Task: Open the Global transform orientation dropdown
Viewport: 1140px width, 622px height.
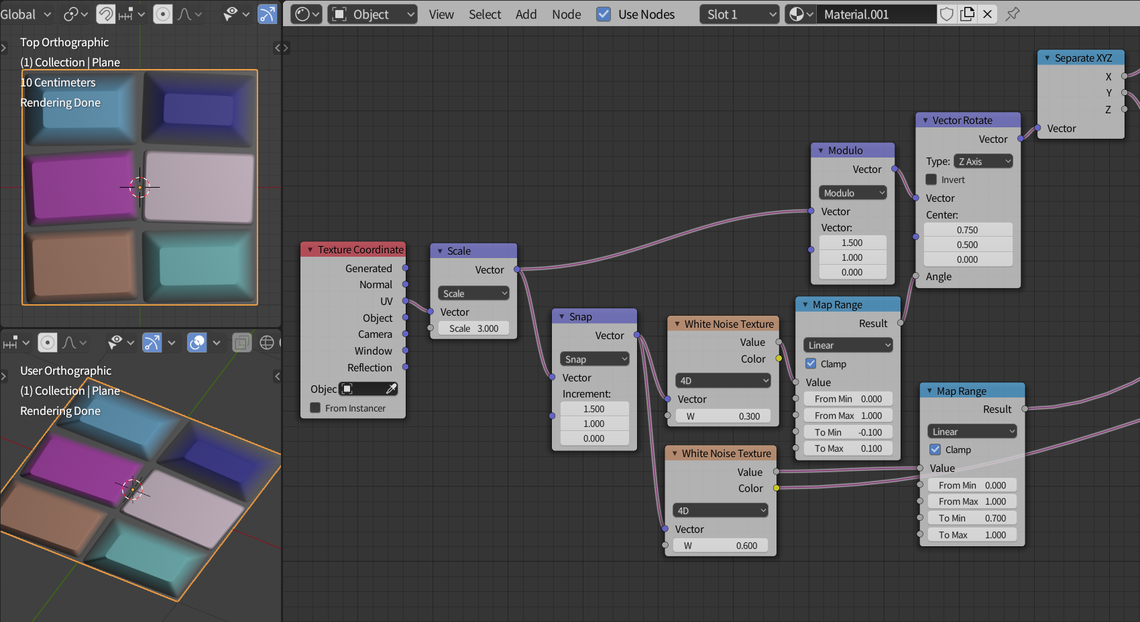Action: coord(27,13)
